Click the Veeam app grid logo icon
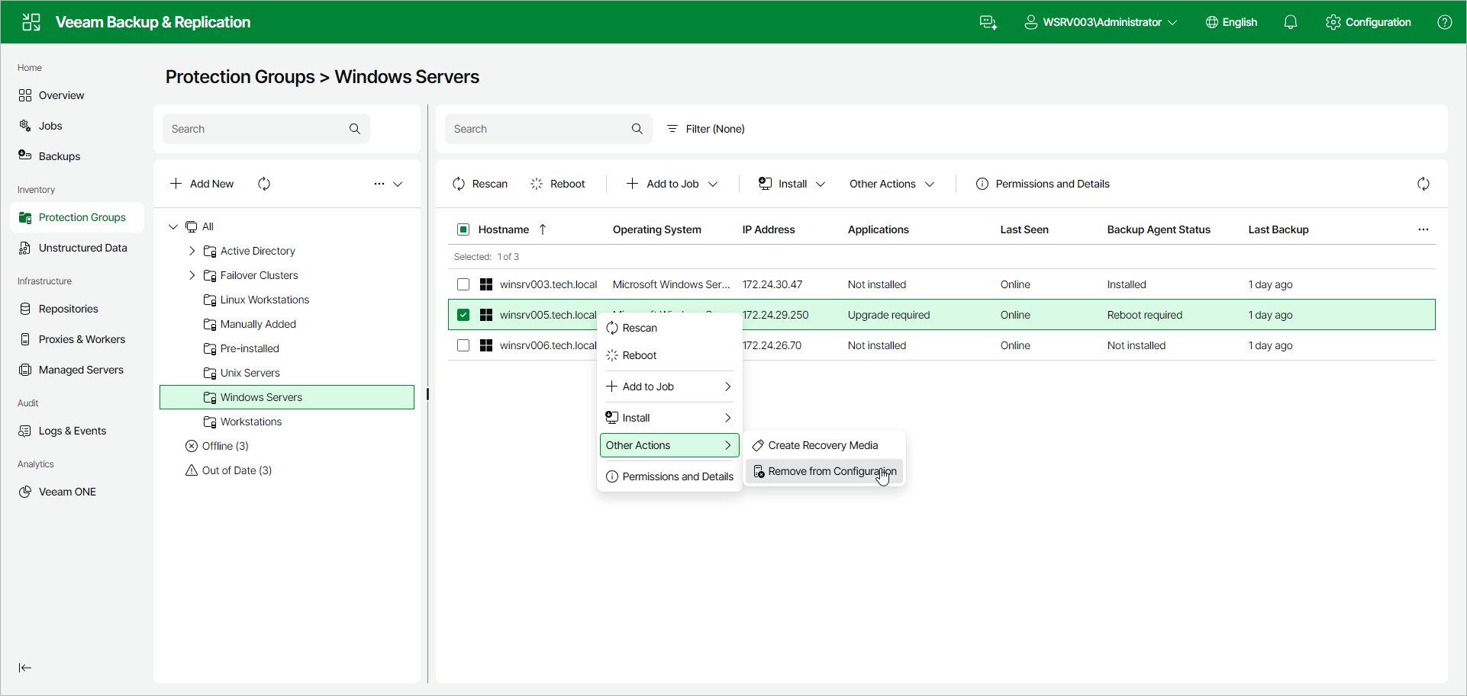Screen dimensions: 1467x696 (x=31, y=22)
